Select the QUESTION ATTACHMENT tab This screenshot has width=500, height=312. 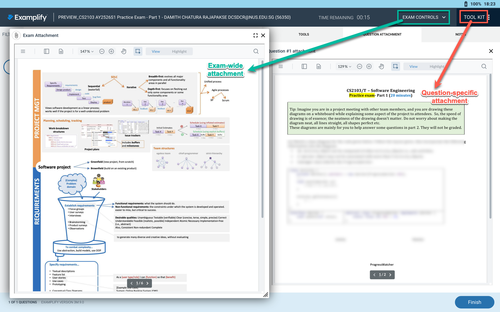382,34
